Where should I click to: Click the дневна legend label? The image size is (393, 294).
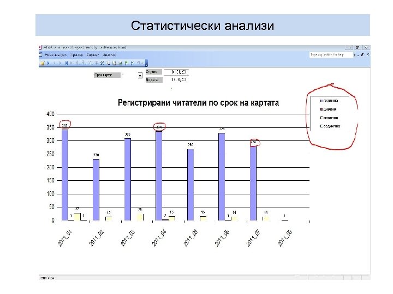point(330,109)
